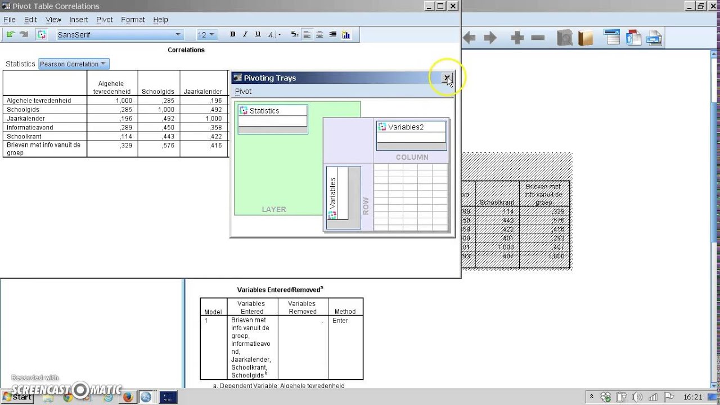Click the Undo arrow in pivot toolbar
This screenshot has height=405, width=720.
click(10, 34)
